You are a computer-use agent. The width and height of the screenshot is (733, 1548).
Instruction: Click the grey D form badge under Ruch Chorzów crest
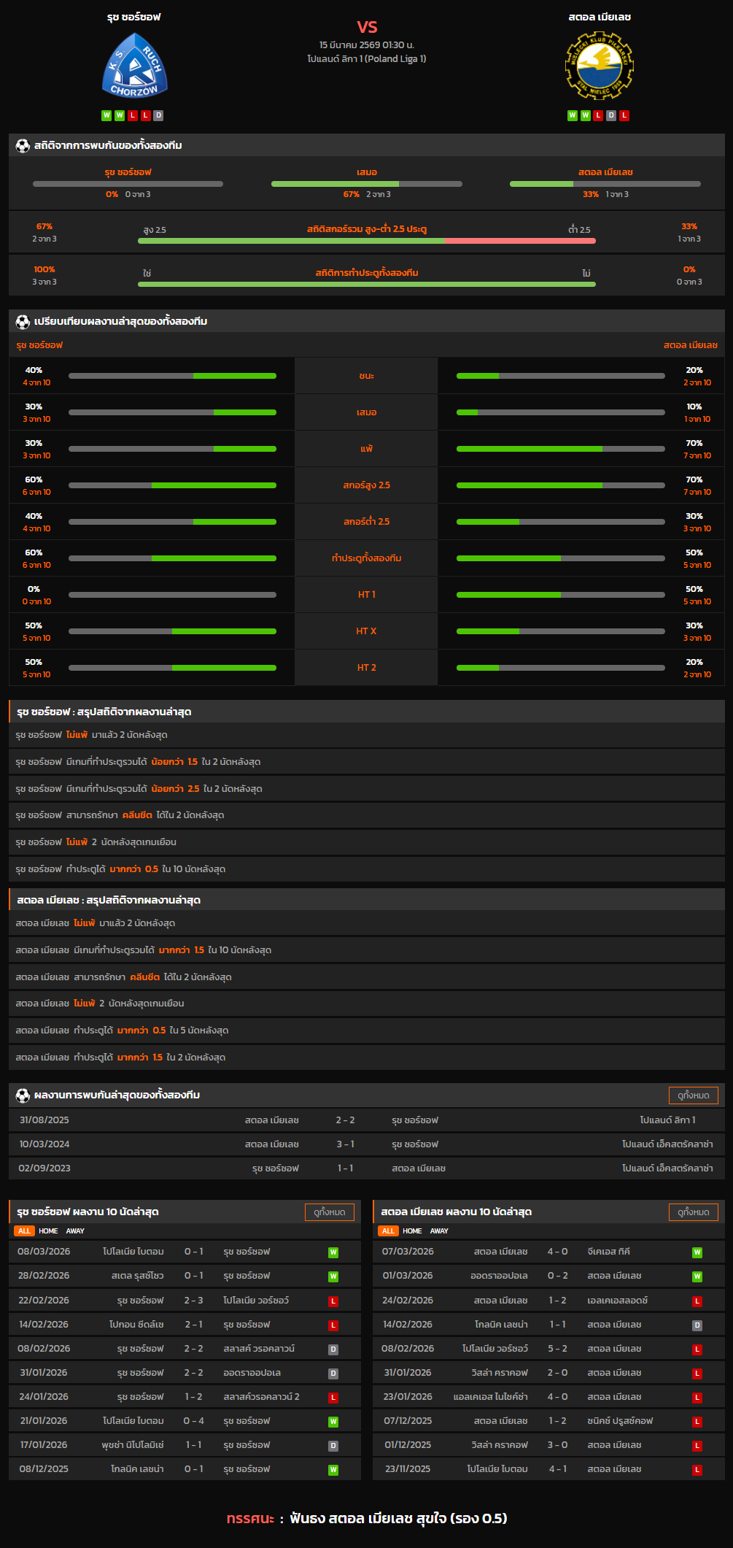tap(158, 115)
